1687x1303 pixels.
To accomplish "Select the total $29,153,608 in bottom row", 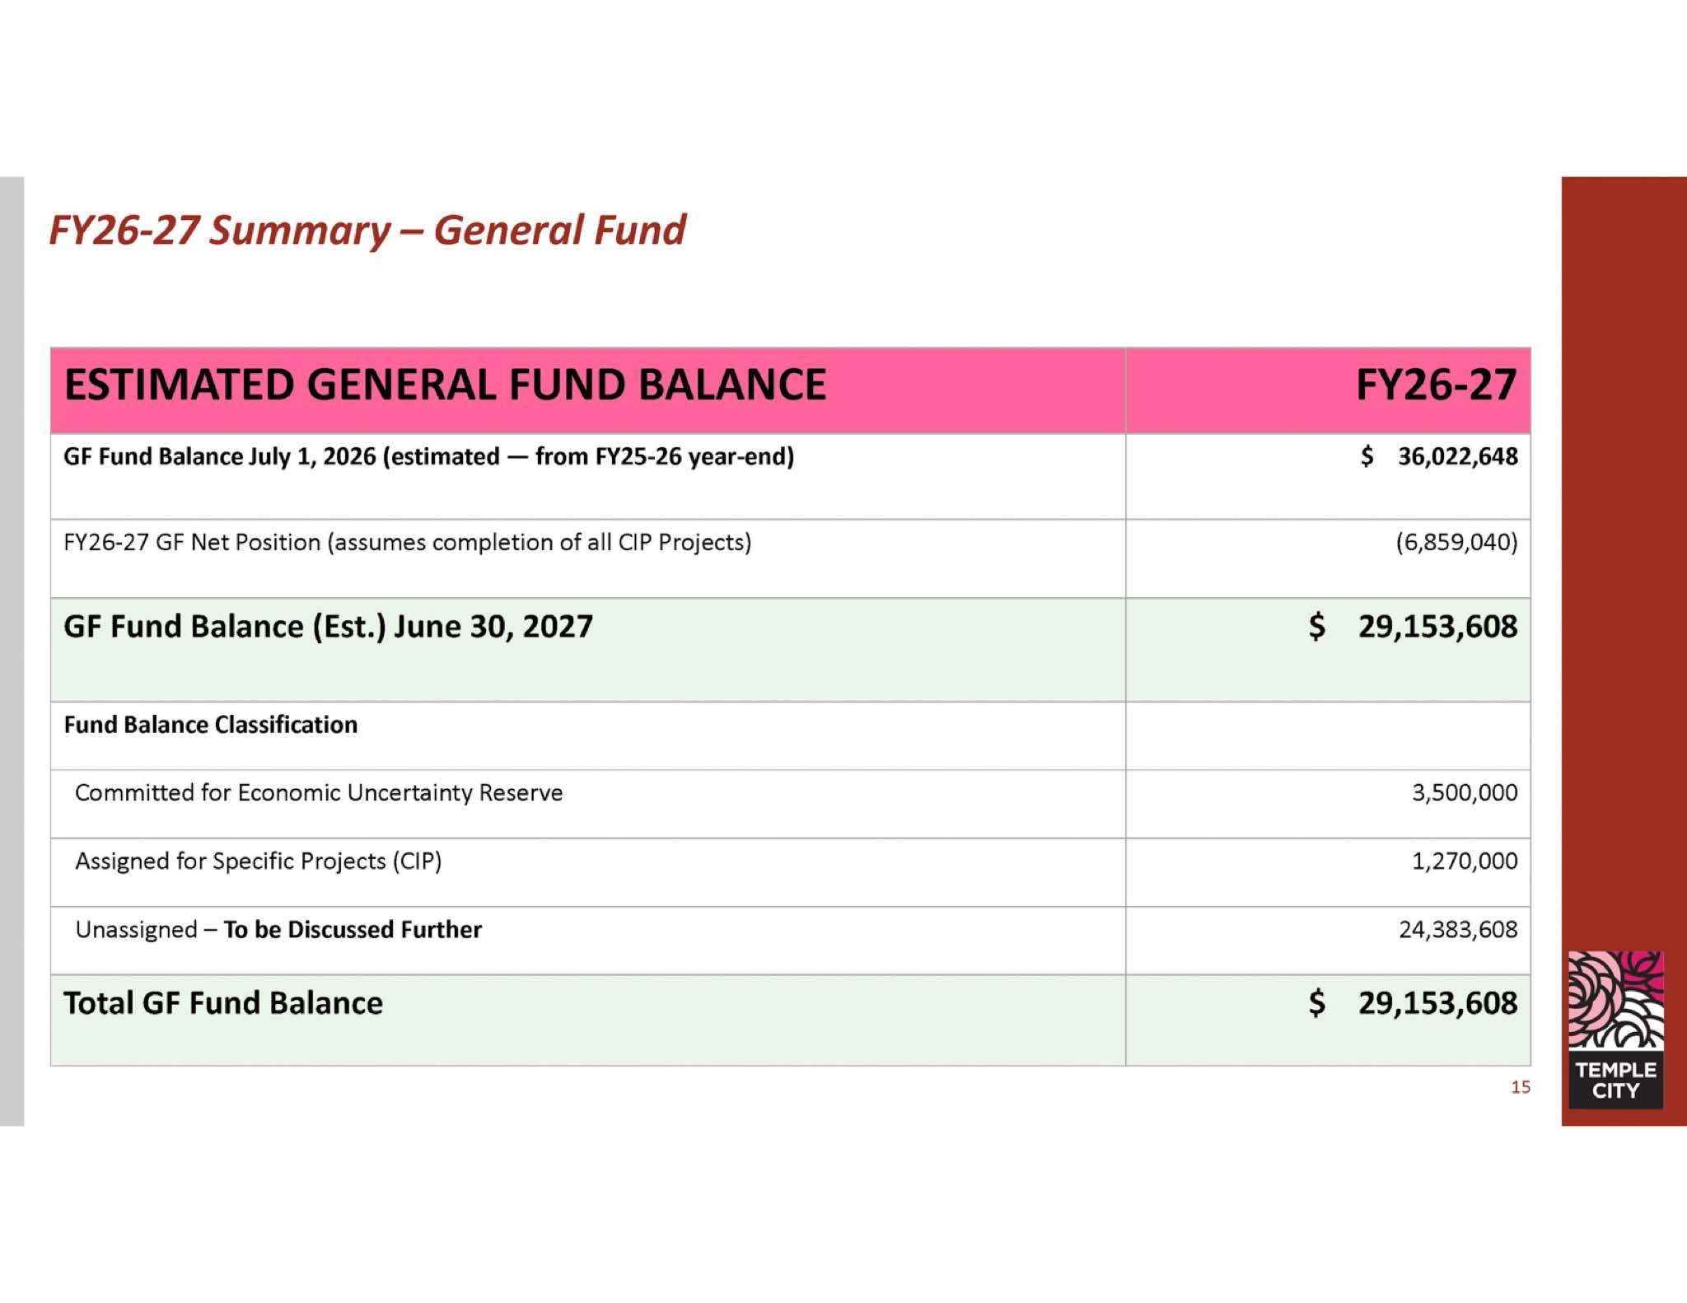I will (1413, 1003).
